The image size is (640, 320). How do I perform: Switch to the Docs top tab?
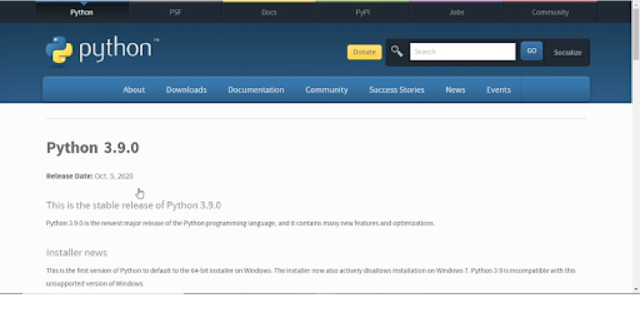[x=269, y=12]
